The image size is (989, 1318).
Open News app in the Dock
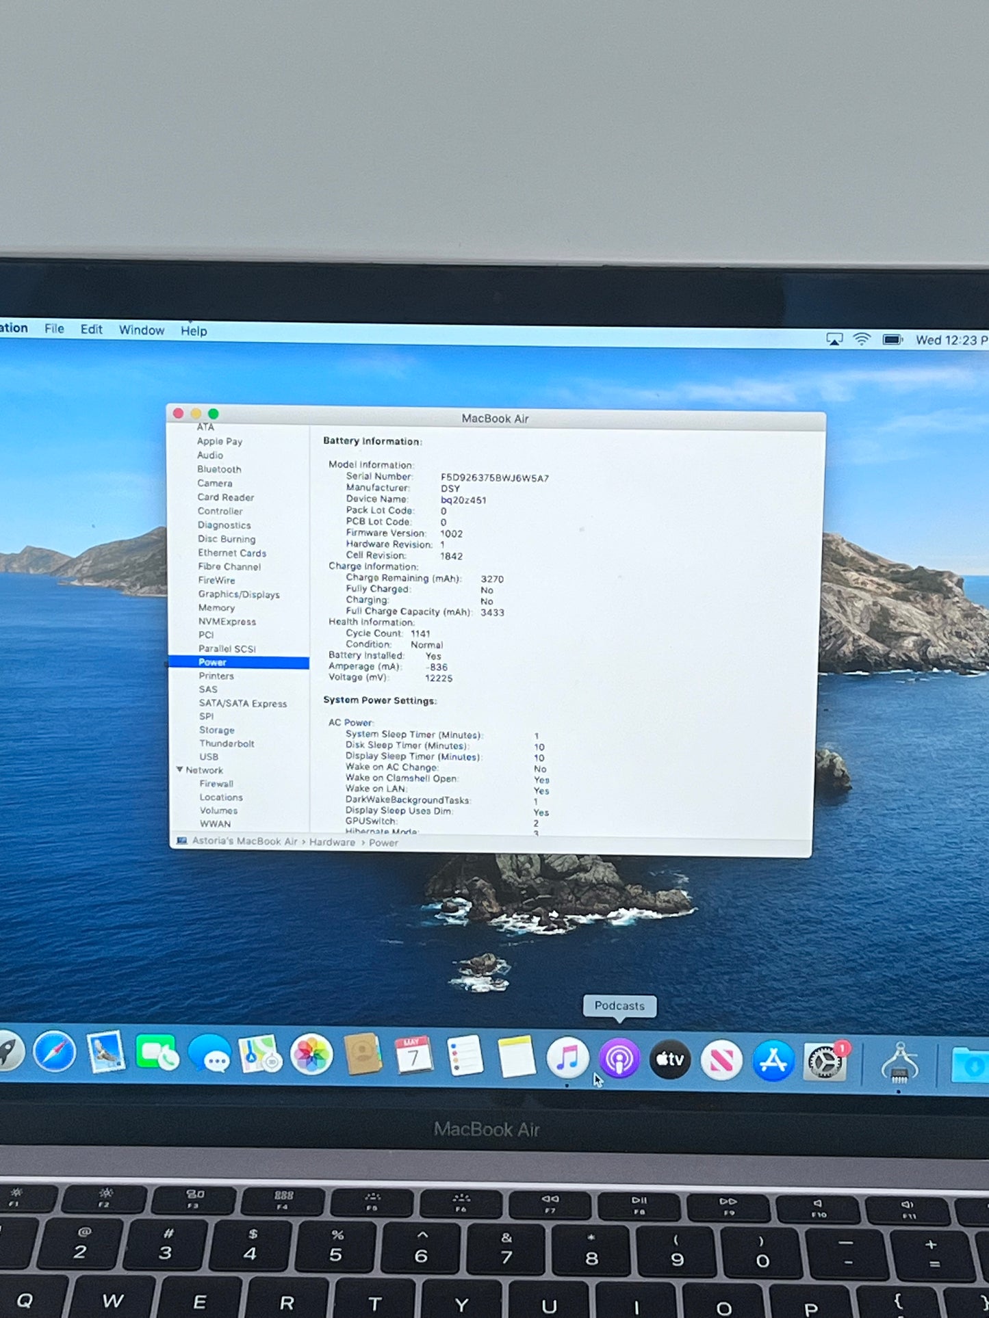tap(721, 1060)
